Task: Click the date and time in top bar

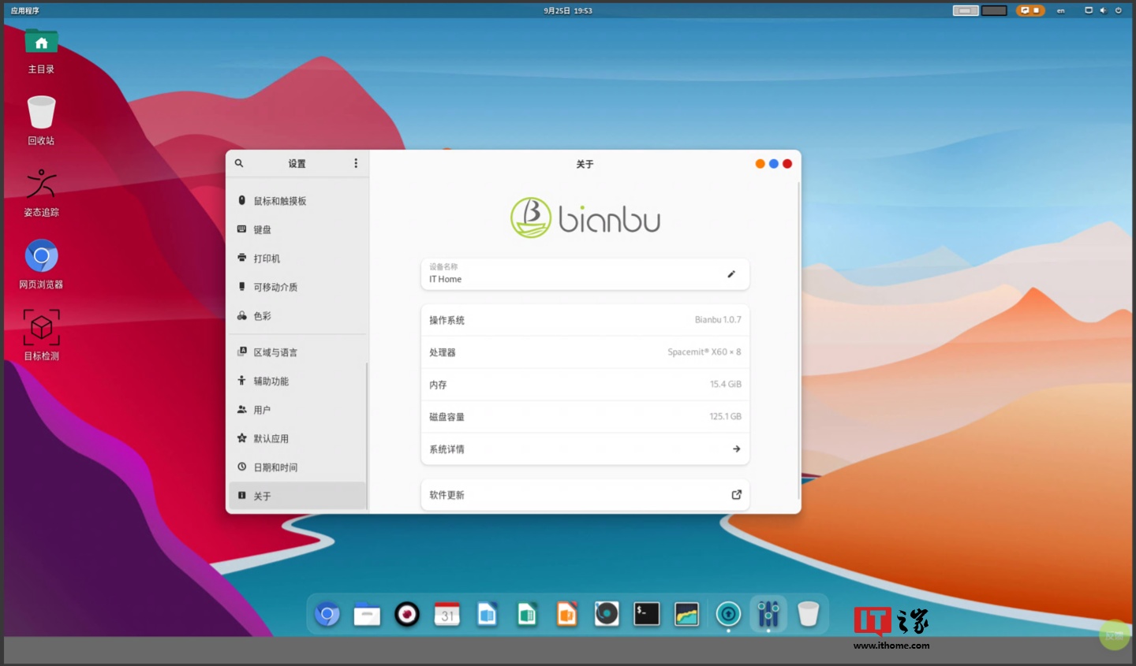Action: (568, 11)
